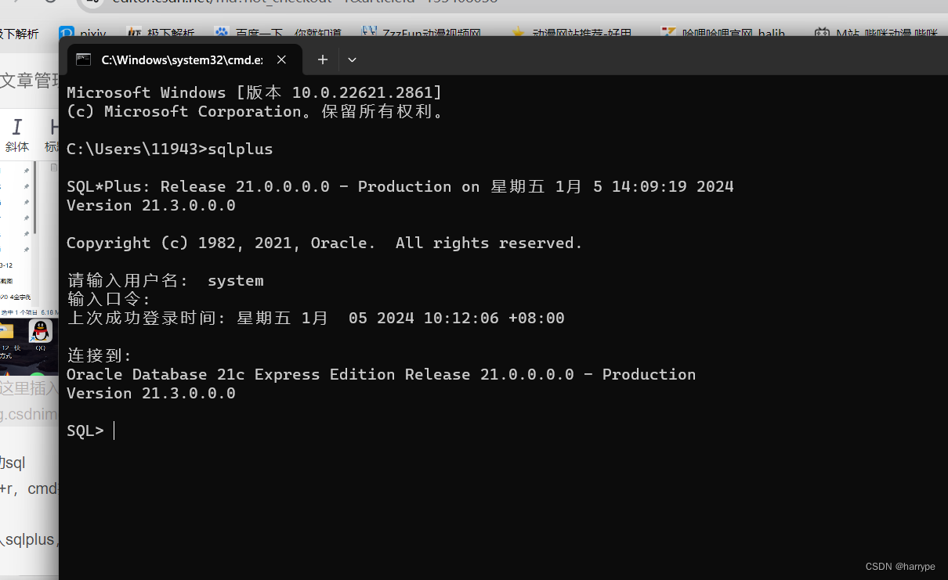The image size is (948, 580).
Task: Close the cmd.exe terminal tab
Action: coord(281,59)
